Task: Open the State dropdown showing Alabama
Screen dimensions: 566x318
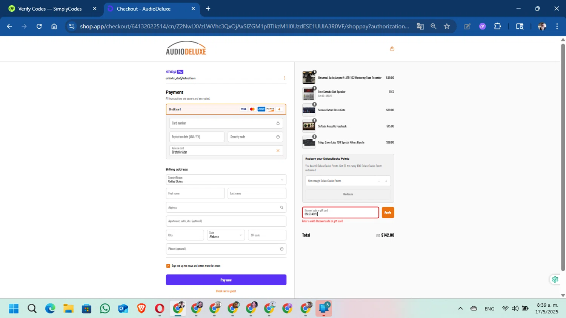Action: click(x=226, y=235)
